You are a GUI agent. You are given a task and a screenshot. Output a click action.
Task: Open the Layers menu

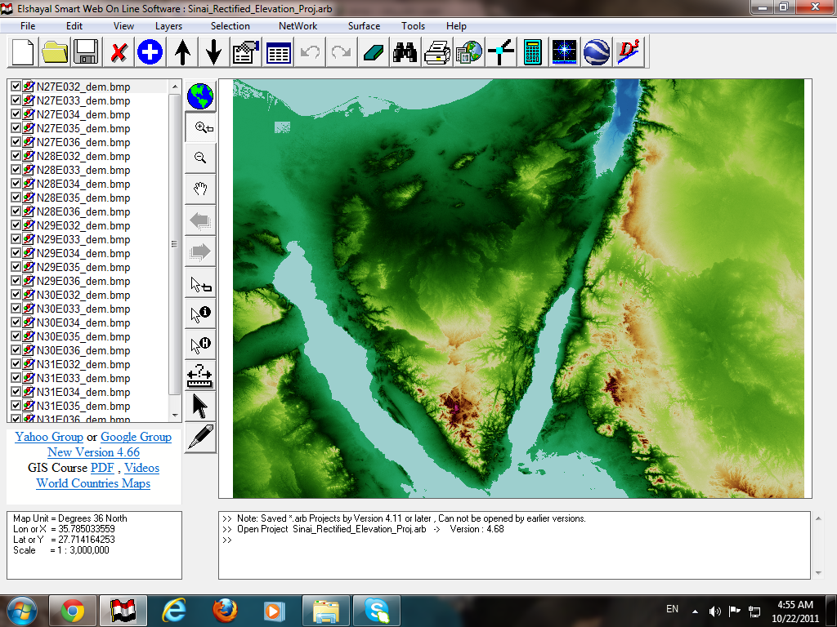168,25
